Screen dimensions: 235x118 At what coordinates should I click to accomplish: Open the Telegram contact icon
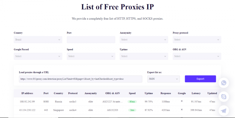(224, 110)
